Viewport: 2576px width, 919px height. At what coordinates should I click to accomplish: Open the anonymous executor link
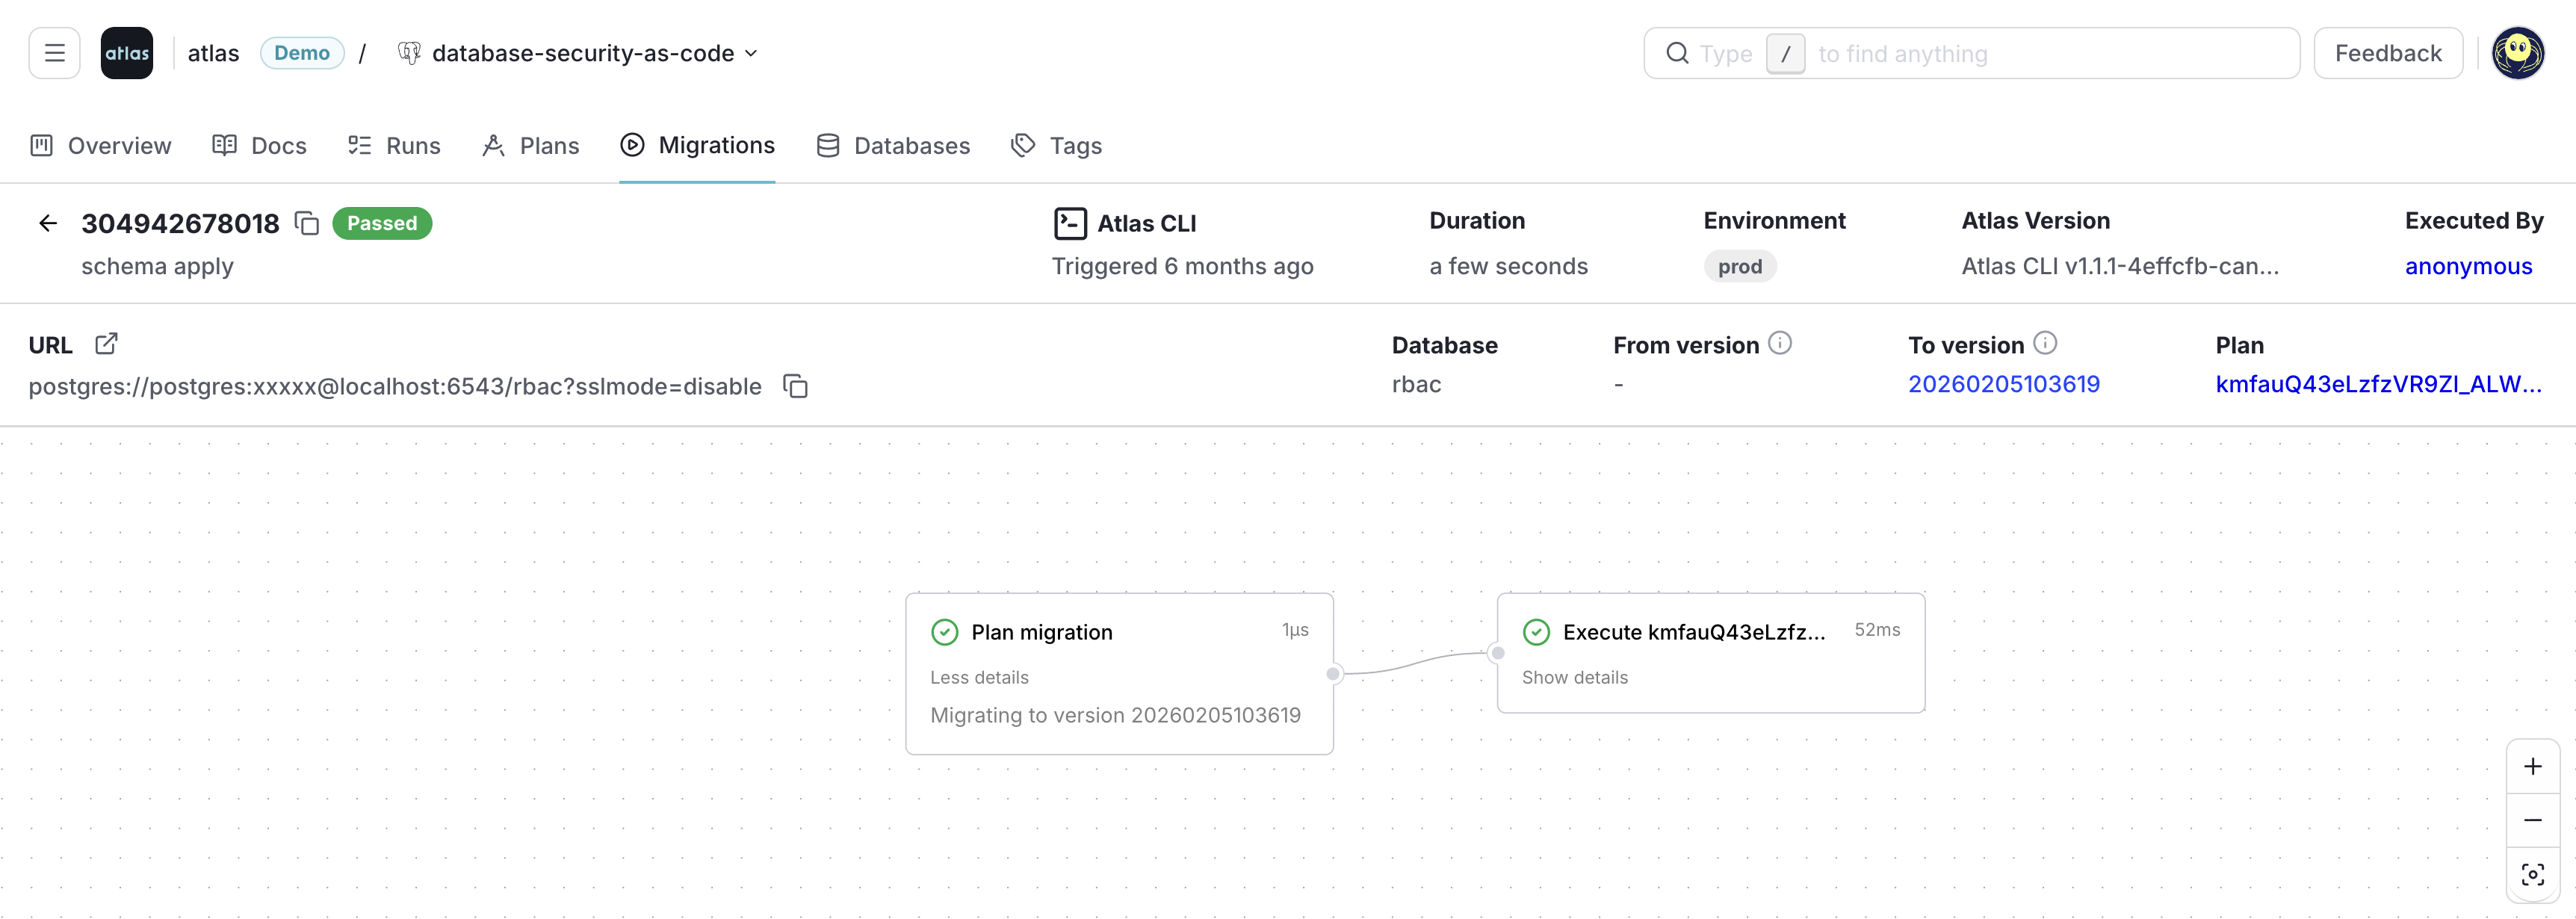pos(2468,266)
